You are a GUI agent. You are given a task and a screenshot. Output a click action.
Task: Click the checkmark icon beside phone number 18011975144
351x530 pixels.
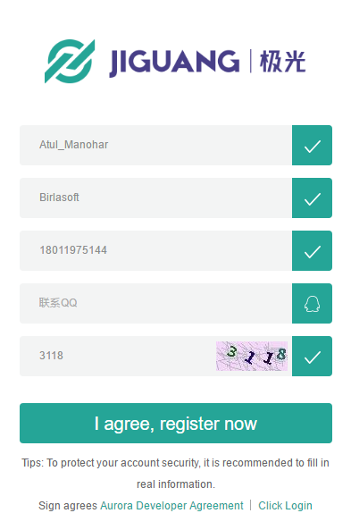pos(313,251)
